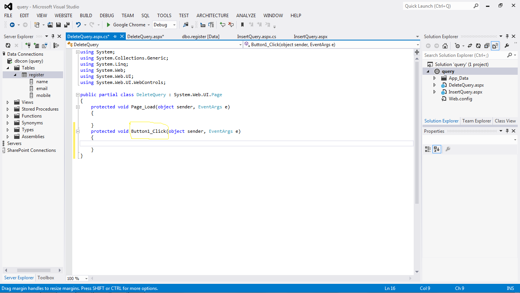Toggle pin on DeleteQuery.aspx.cs tab
Screen dimensions: 520x293
click(x=115, y=36)
